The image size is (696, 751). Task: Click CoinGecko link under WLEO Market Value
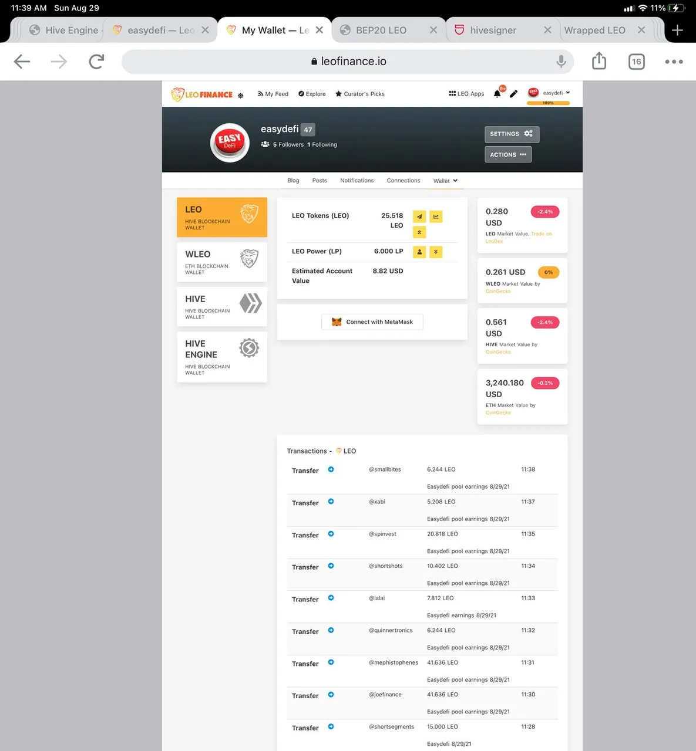click(498, 292)
